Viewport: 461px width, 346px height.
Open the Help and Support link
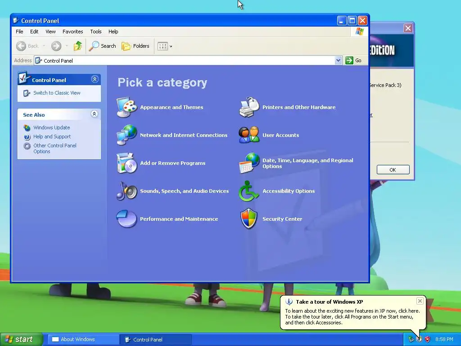click(52, 137)
